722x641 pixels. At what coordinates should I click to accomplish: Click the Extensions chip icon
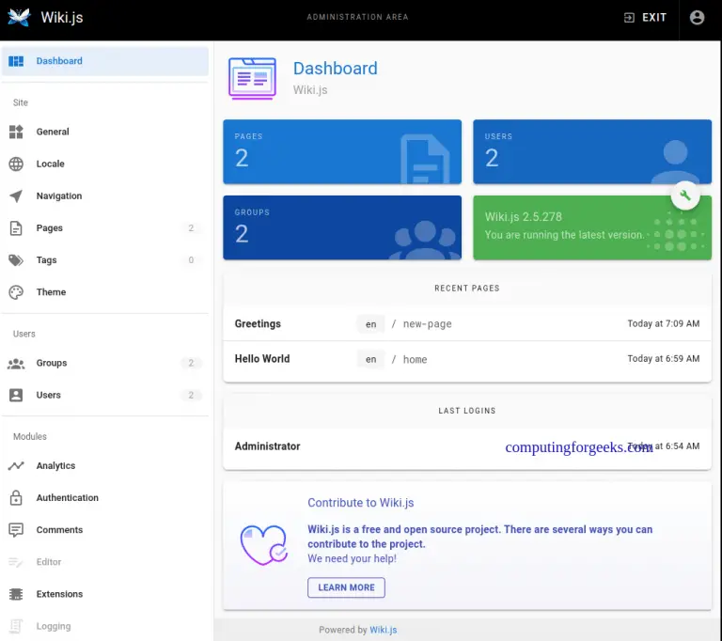click(x=16, y=594)
